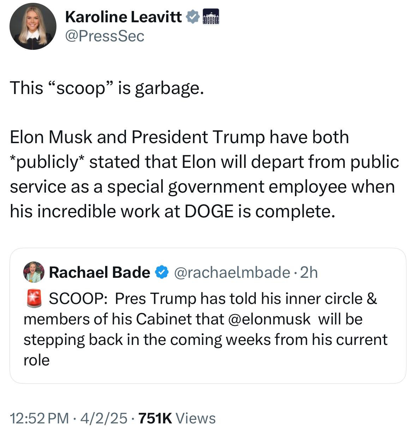Open the Rachael Bade display name

click(x=100, y=272)
